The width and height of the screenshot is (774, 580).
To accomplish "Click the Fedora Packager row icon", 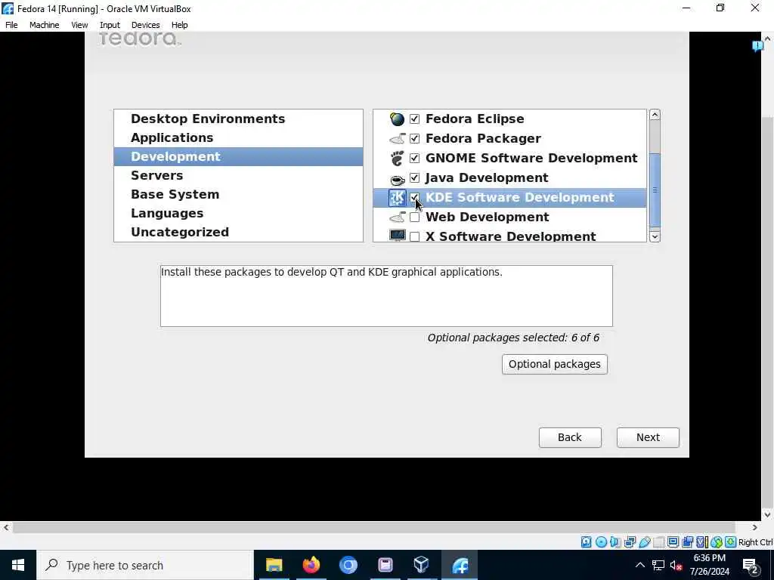I will click(x=398, y=139).
